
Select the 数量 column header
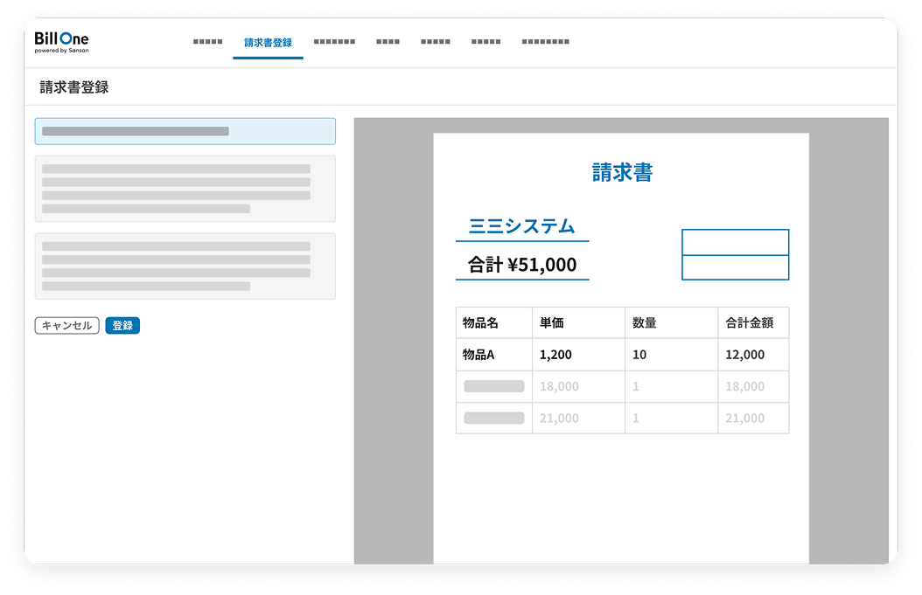point(644,323)
